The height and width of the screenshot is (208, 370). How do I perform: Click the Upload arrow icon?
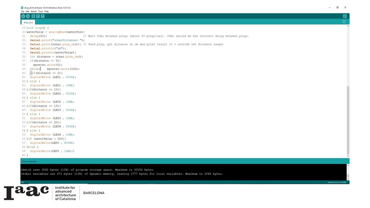[28, 16]
